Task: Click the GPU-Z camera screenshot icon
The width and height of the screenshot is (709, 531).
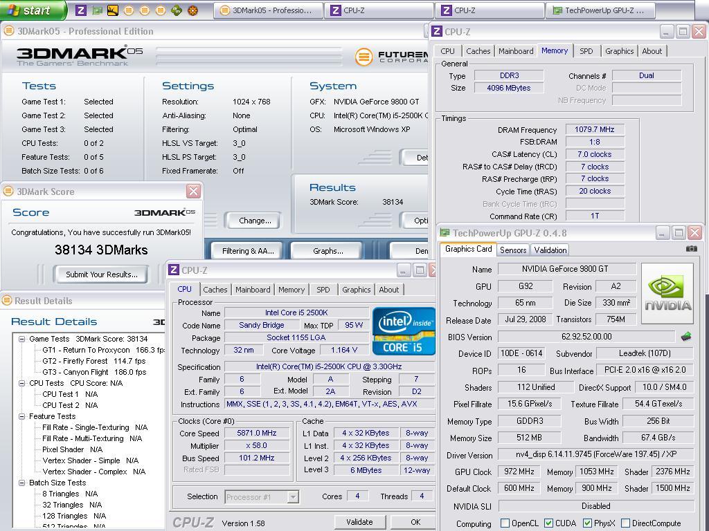Action: tap(692, 249)
